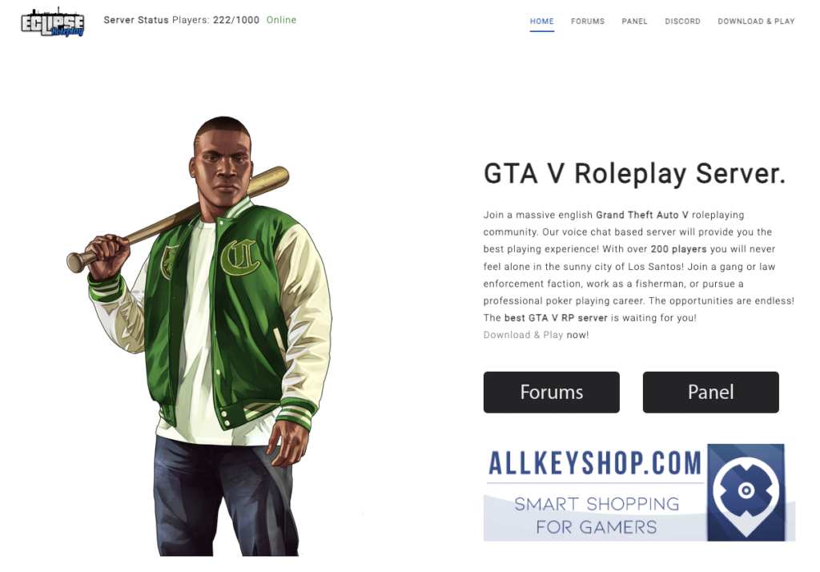
Task: Click the Allkeyshop map pin icon
Action: [746, 492]
